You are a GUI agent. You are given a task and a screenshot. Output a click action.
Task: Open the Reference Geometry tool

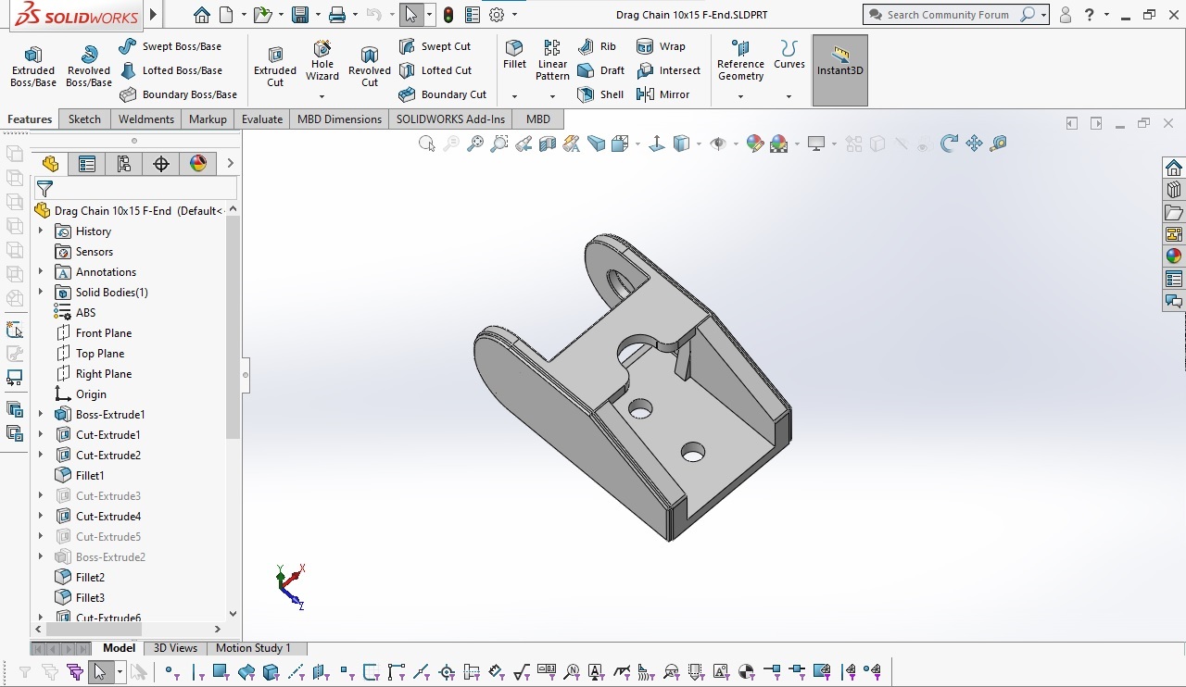(740, 61)
